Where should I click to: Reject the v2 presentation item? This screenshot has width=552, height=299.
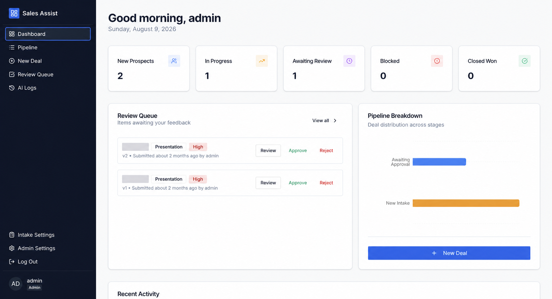tap(326, 150)
